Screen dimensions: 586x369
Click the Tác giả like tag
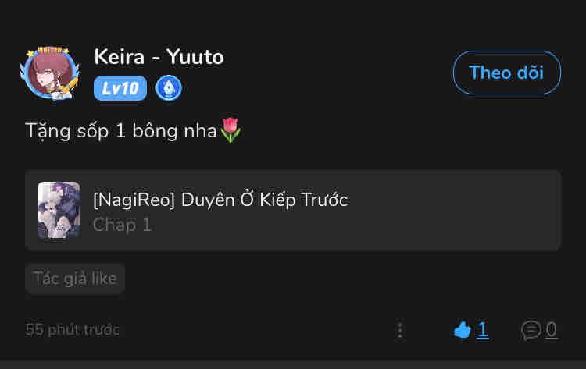75,279
